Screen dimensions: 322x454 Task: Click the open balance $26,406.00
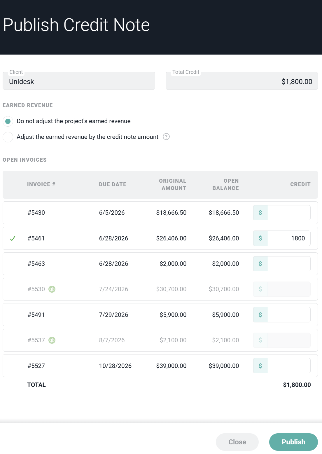(x=224, y=238)
